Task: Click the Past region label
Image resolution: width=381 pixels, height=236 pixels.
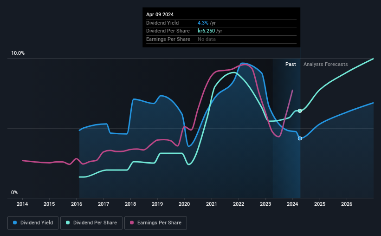Action: (x=291, y=64)
